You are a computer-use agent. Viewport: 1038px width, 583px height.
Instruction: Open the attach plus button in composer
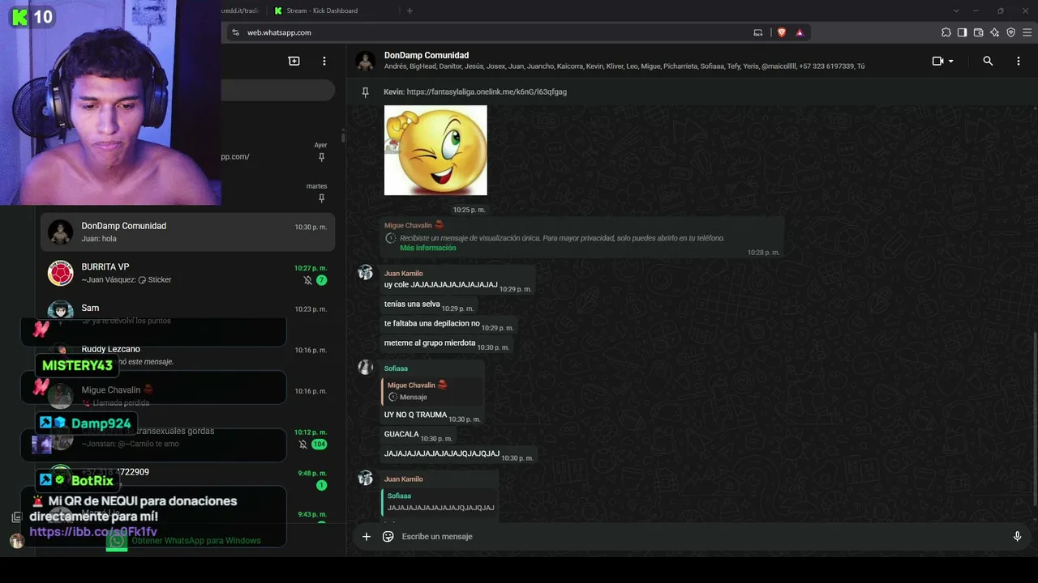[367, 536]
